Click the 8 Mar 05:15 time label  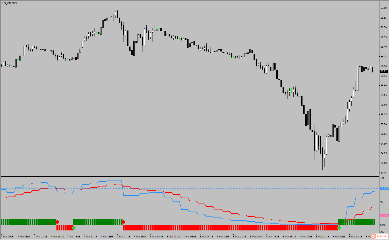190,237
